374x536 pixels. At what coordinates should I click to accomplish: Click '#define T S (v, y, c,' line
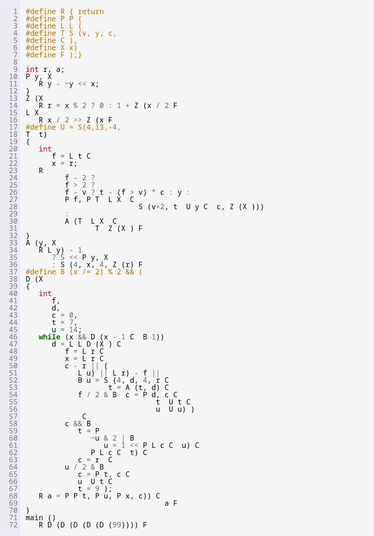(71, 33)
